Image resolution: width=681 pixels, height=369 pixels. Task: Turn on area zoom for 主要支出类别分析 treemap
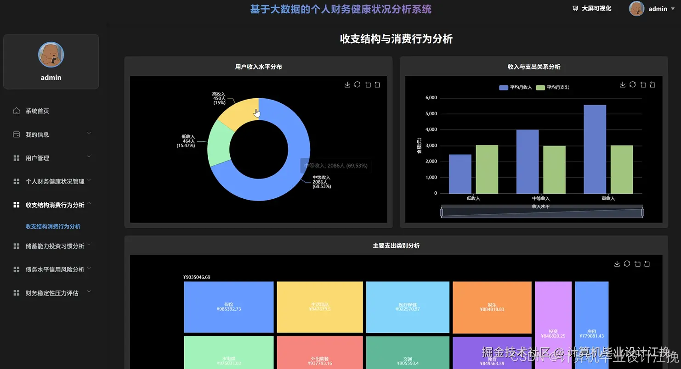point(637,263)
